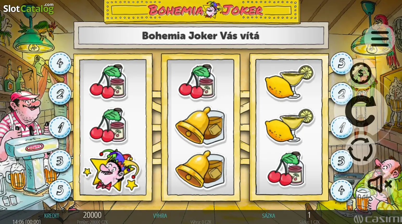Viewport: 402px width, 224px height.
Task: Click payline 4 marker at bottom right
Action: pos(341,190)
